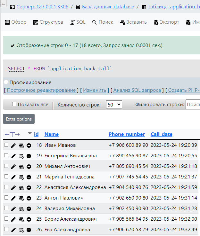Delete row 26 Ева Александровна icon
The height and width of the screenshot is (236, 200).
(29, 230)
